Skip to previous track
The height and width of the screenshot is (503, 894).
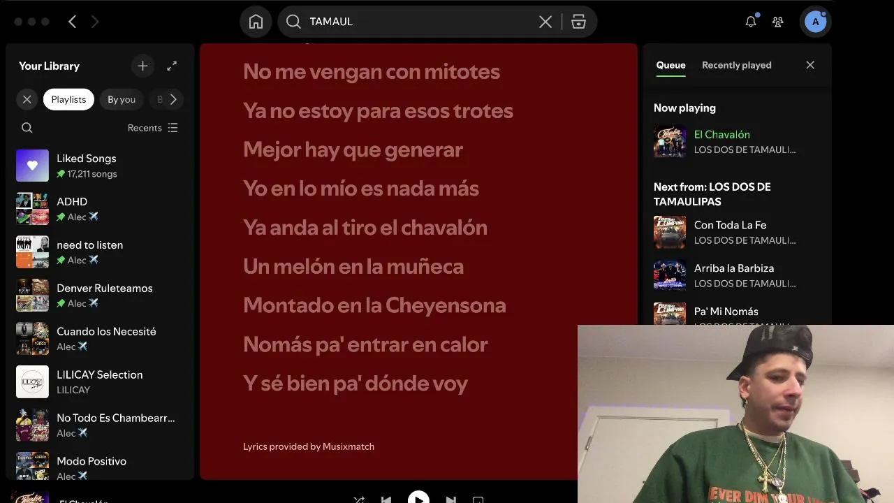click(x=386, y=499)
